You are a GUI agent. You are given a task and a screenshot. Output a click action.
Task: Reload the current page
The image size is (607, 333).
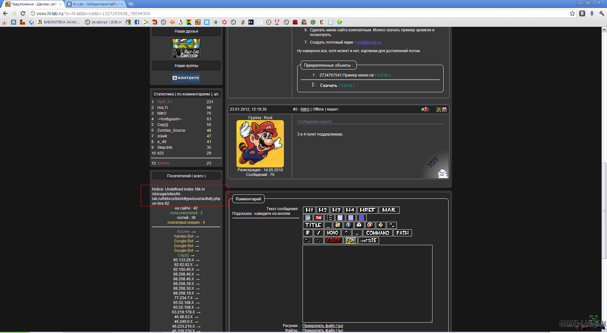tap(23, 13)
